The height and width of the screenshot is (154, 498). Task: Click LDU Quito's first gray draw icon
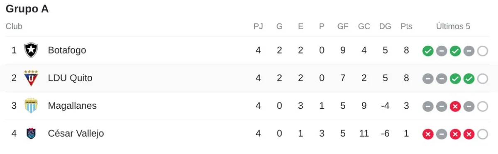[428, 79]
